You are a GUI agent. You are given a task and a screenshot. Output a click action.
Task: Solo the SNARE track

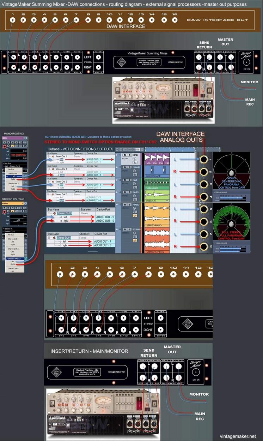pos(129,167)
